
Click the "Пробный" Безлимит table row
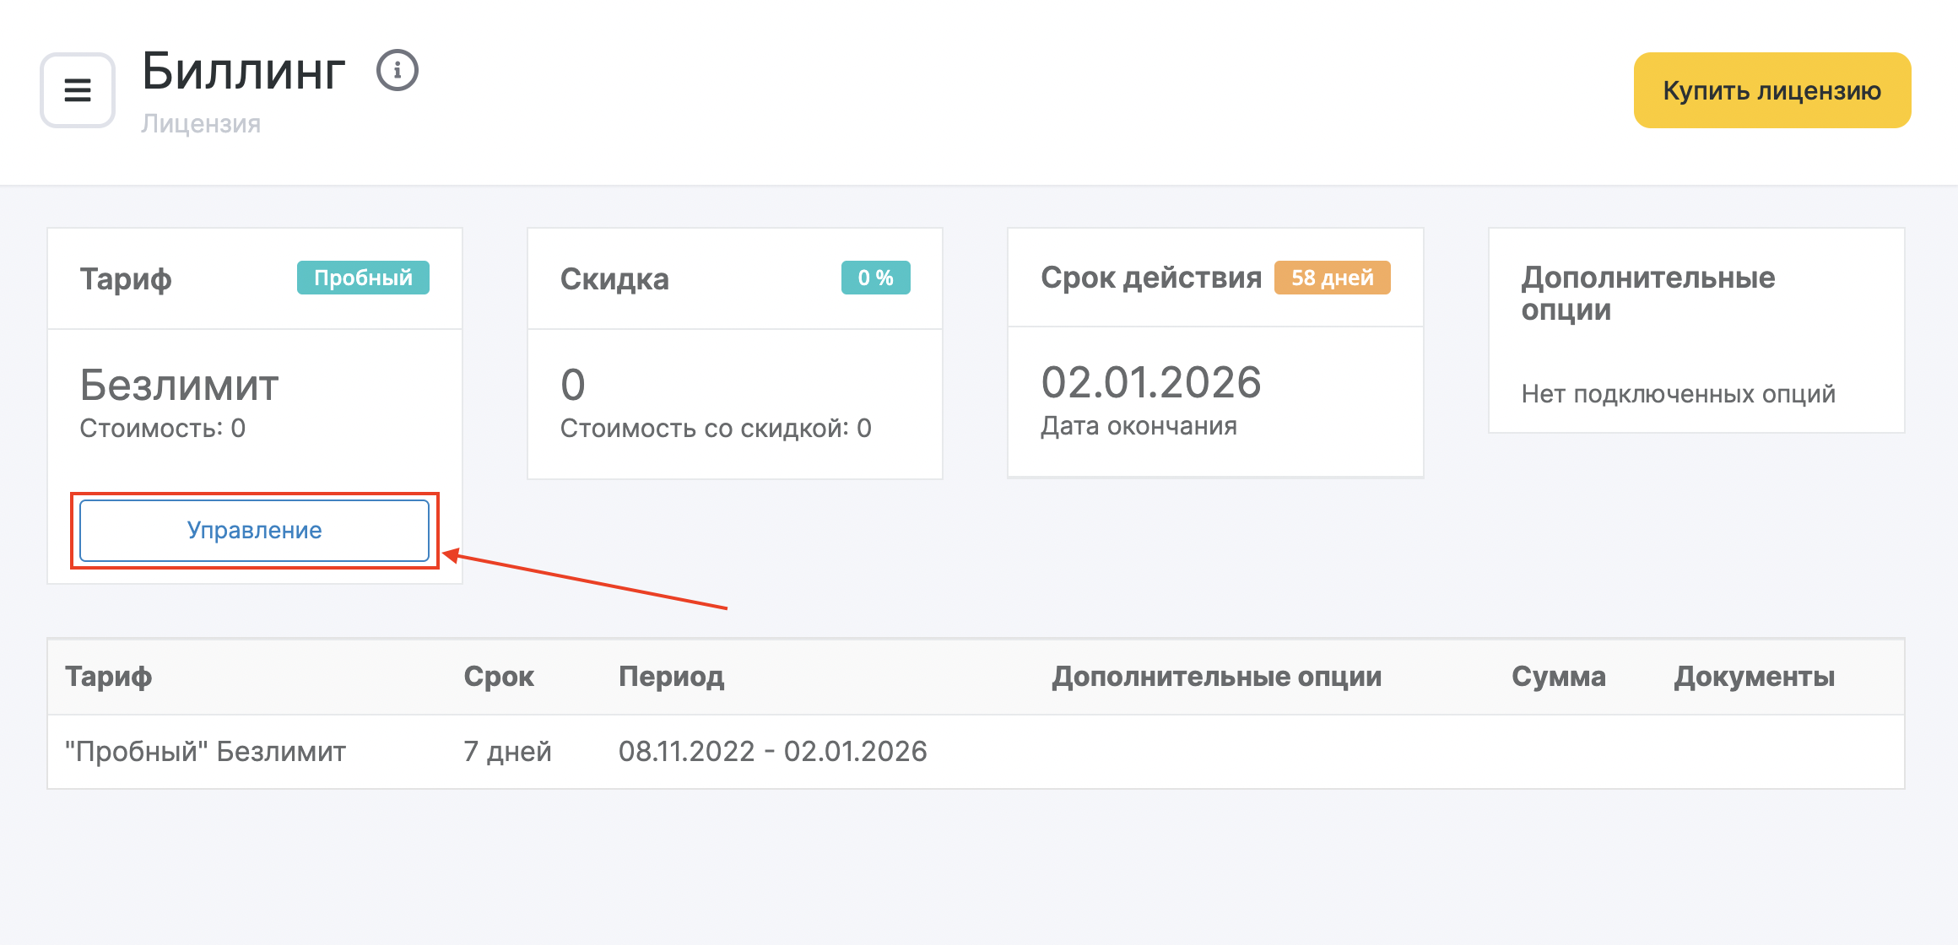[206, 751]
